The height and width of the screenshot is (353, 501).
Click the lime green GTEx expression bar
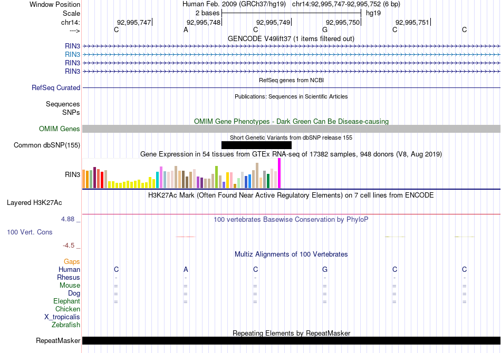point(216,177)
